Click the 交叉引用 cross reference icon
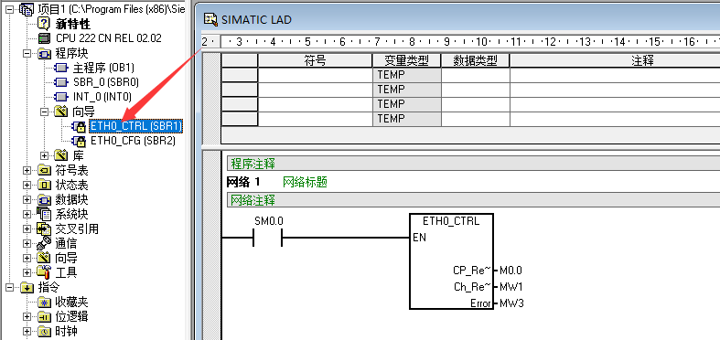 point(45,228)
